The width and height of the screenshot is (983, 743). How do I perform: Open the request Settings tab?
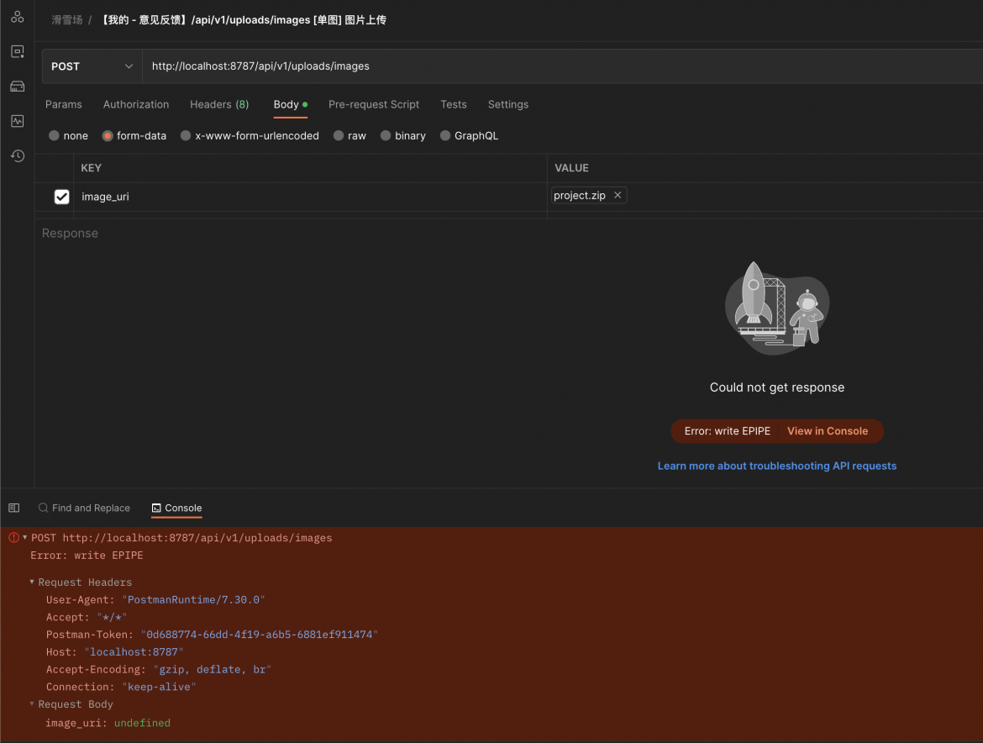507,104
